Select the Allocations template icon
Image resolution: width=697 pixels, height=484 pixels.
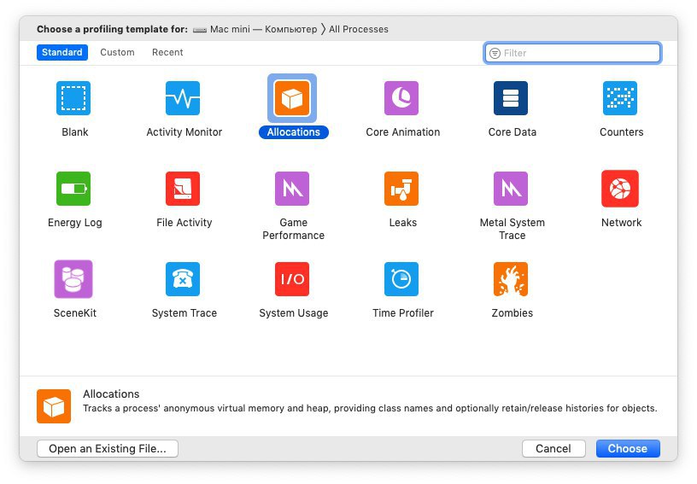pyautogui.click(x=292, y=98)
